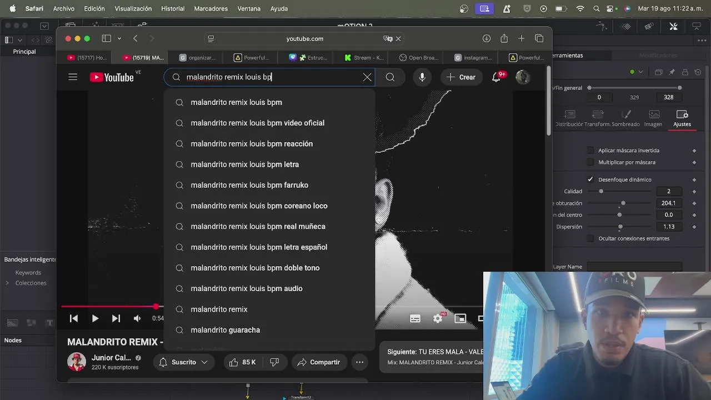The height and width of the screenshot is (400, 711).
Task: Open the translate icon in address bar
Action: coord(387,38)
